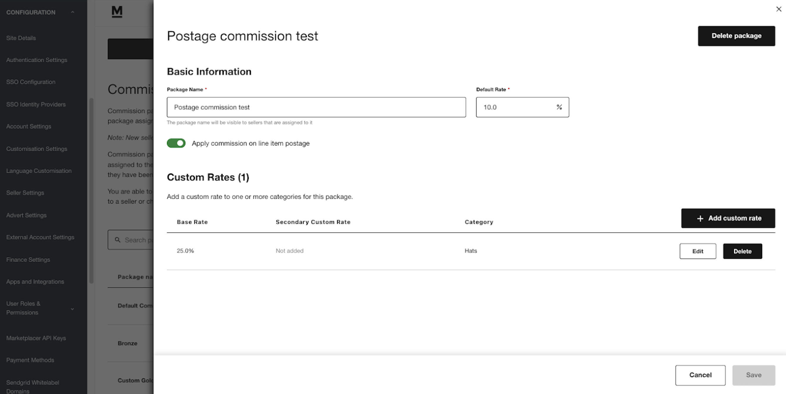Click the Package Name input field
This screenshot has height=394, width=786.
[x=316, y=107]
